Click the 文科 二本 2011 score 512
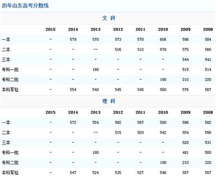This screenshot has height=178, width=216. 140,49
